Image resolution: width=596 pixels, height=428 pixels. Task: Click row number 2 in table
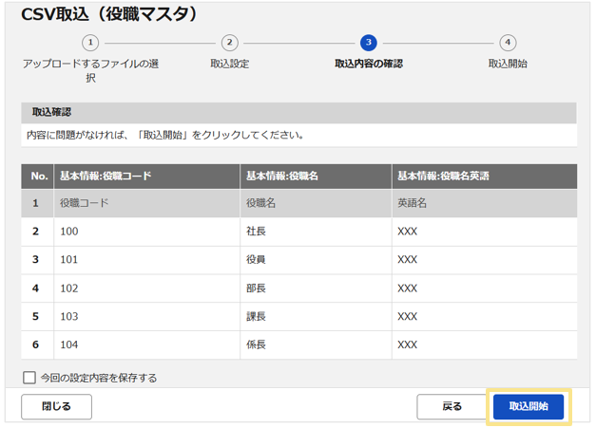point(36,232)
